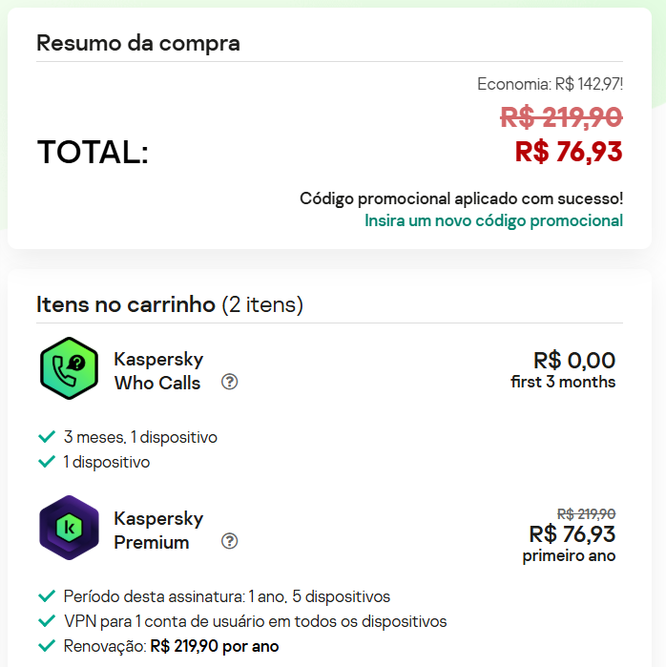
Task: Click the red total price R$ 76,93
Action: coord(569,152)
